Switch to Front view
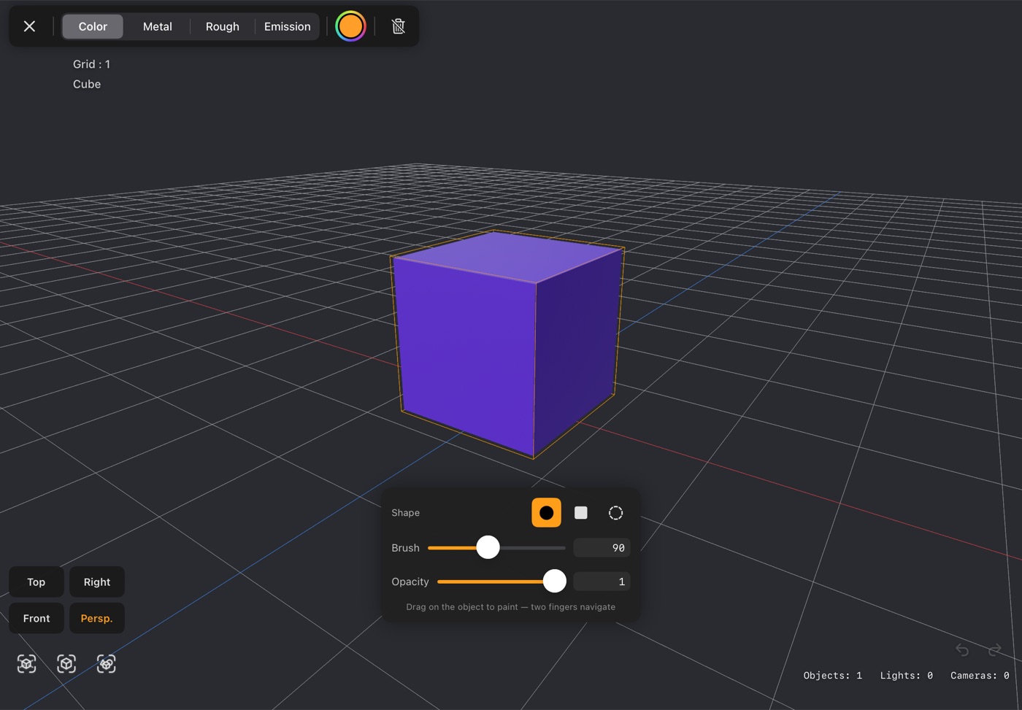The height and width of the screenshot is (710, 1022). tap(36, 618)
